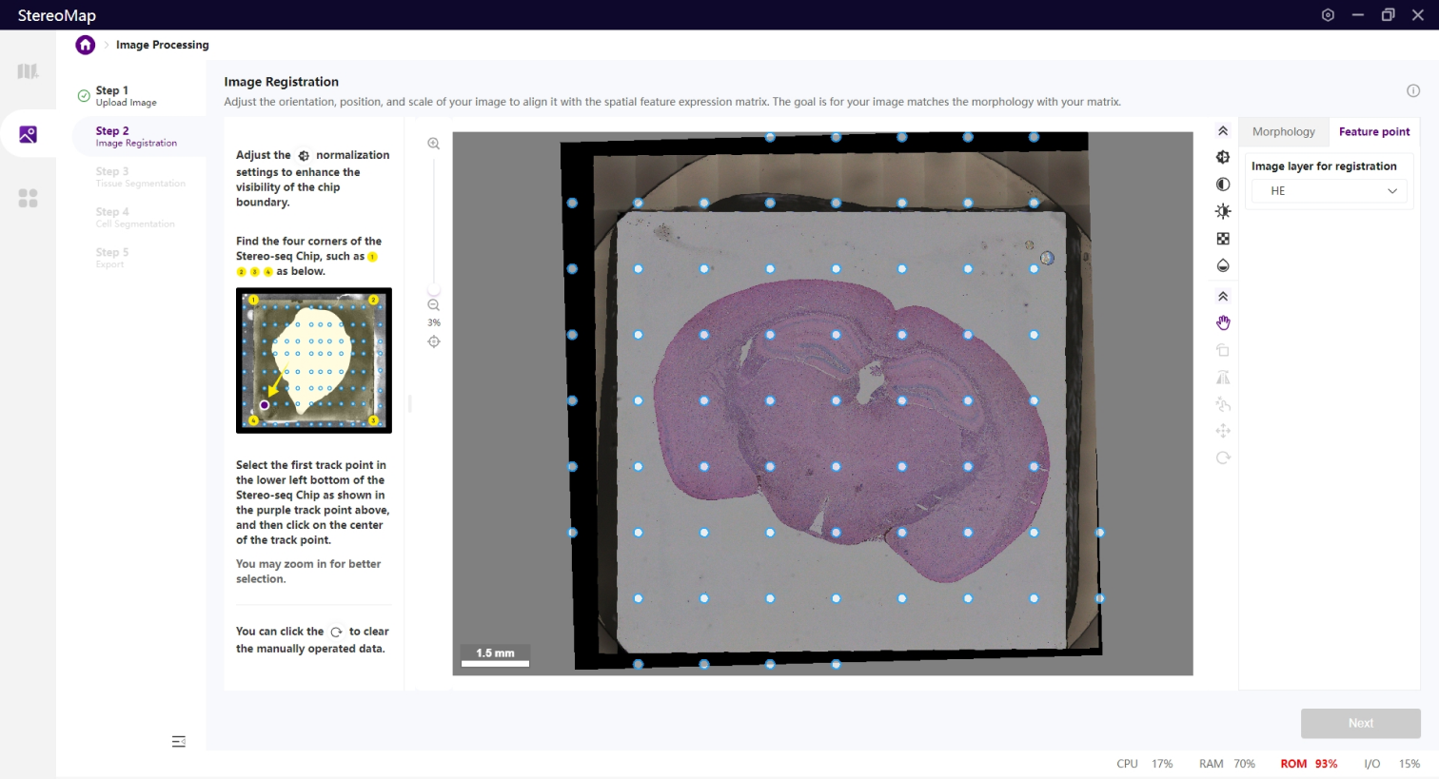Screen dimensions: 1439x779
Task: Collapse the upper image adjustment tool group
Action: [1223, 131]
